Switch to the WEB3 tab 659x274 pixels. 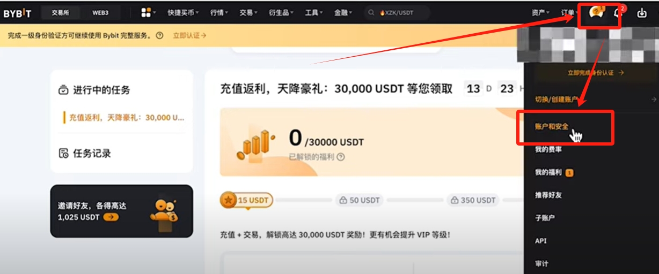[x=101, y=12]
